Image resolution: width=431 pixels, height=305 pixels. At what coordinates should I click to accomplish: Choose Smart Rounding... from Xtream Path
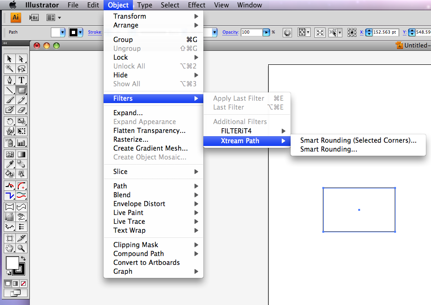(358, 149)
